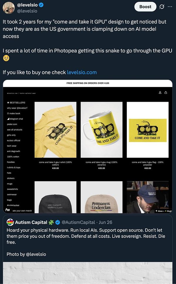The height and width of the screenshot is (284, 176).
Task: Open the hoodies category in sidebar
Action: click(11, 162)
